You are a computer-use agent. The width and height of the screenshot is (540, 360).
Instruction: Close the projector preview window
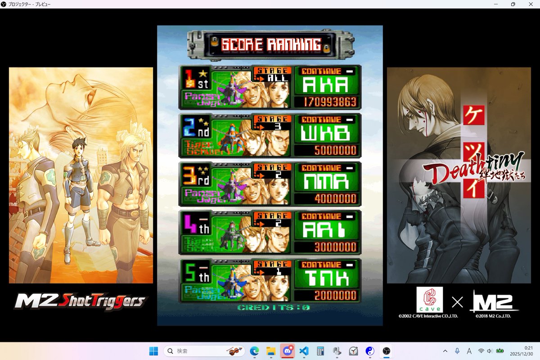pyautogui.click(x=530, y=4)
